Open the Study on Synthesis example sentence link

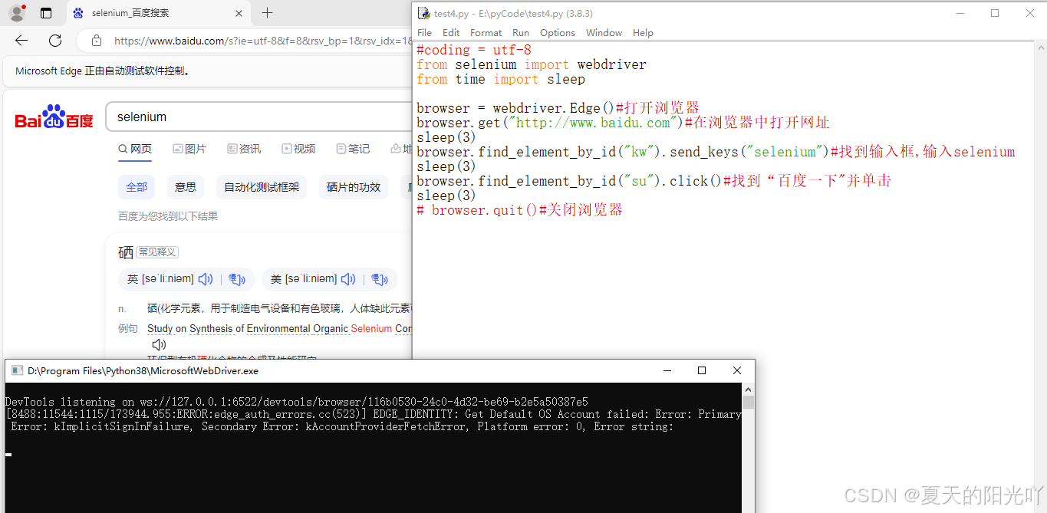(x=279, y=328)
